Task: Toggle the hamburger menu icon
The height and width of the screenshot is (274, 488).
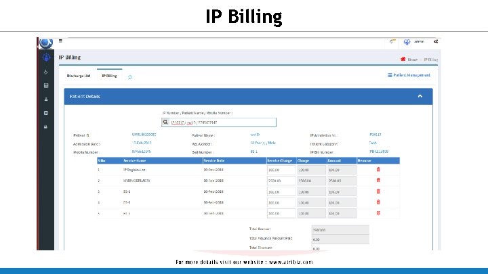Action: (x=60, y=41)
